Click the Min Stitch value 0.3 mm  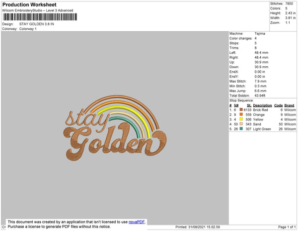(x=260, y=86)
